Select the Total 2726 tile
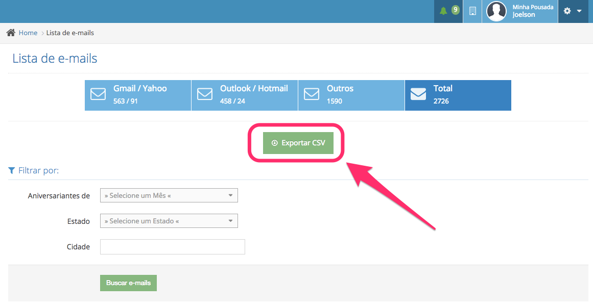The image size is (593, 307). [458, 95]
